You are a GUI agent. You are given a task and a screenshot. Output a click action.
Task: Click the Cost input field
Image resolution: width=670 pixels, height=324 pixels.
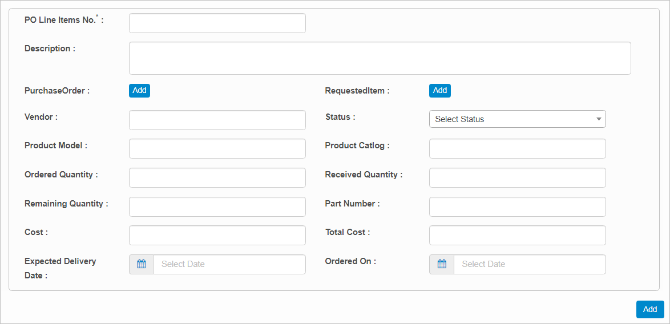[217, 235]
